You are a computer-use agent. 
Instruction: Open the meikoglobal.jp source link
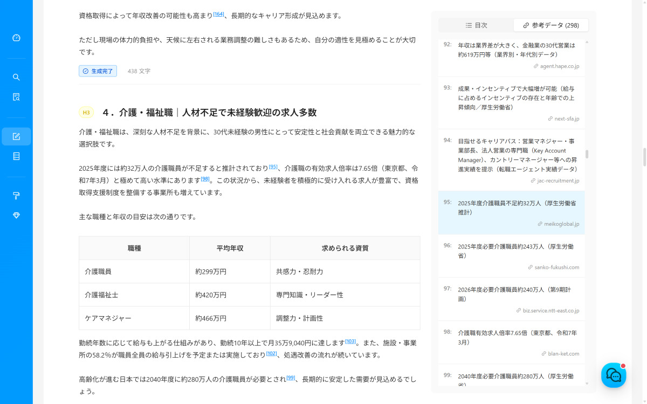559,223
